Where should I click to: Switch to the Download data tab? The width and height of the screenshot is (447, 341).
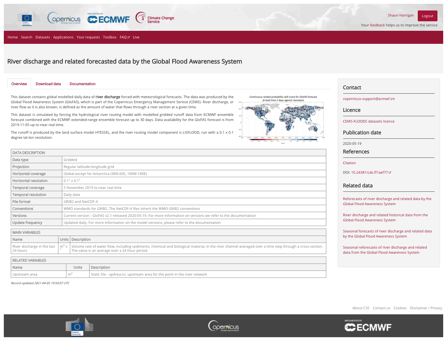click(48, 84)
